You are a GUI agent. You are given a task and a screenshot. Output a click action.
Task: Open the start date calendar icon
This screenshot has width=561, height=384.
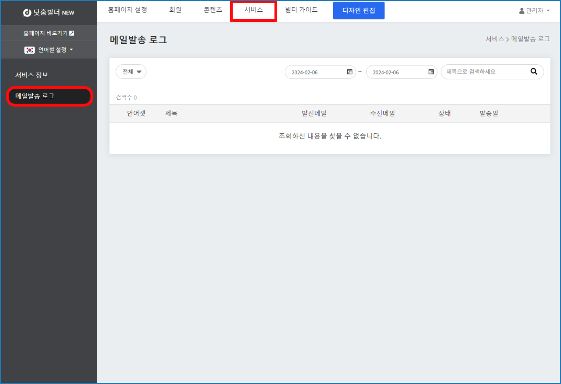click(x=350, y=72)
